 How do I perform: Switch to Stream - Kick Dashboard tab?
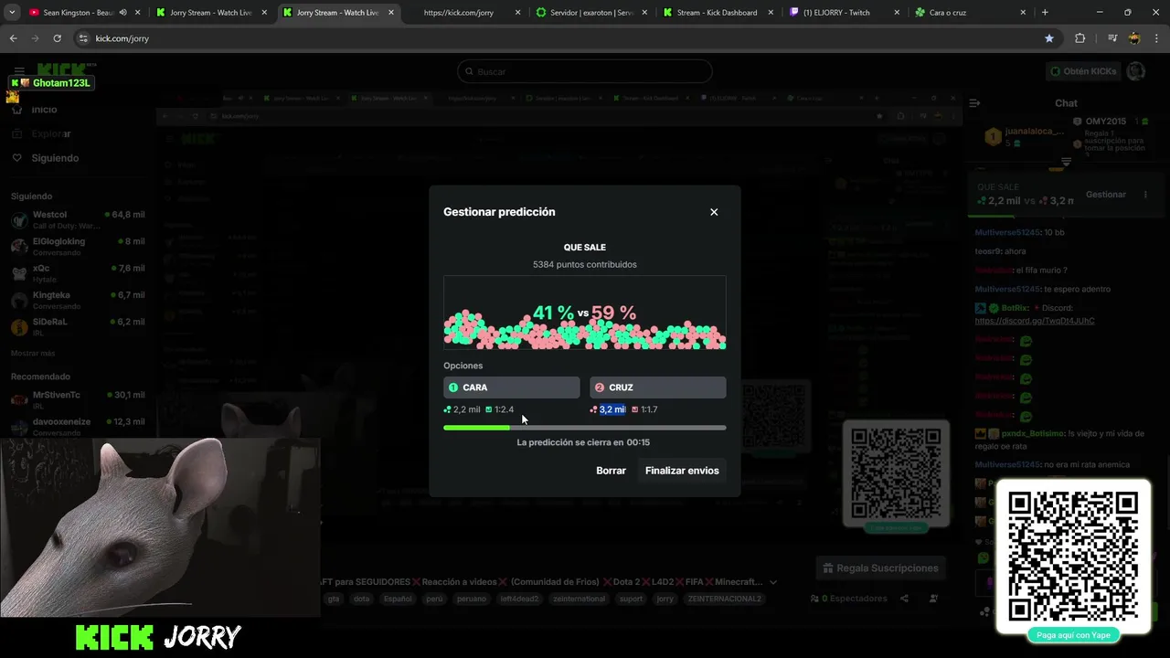(717, 13)
